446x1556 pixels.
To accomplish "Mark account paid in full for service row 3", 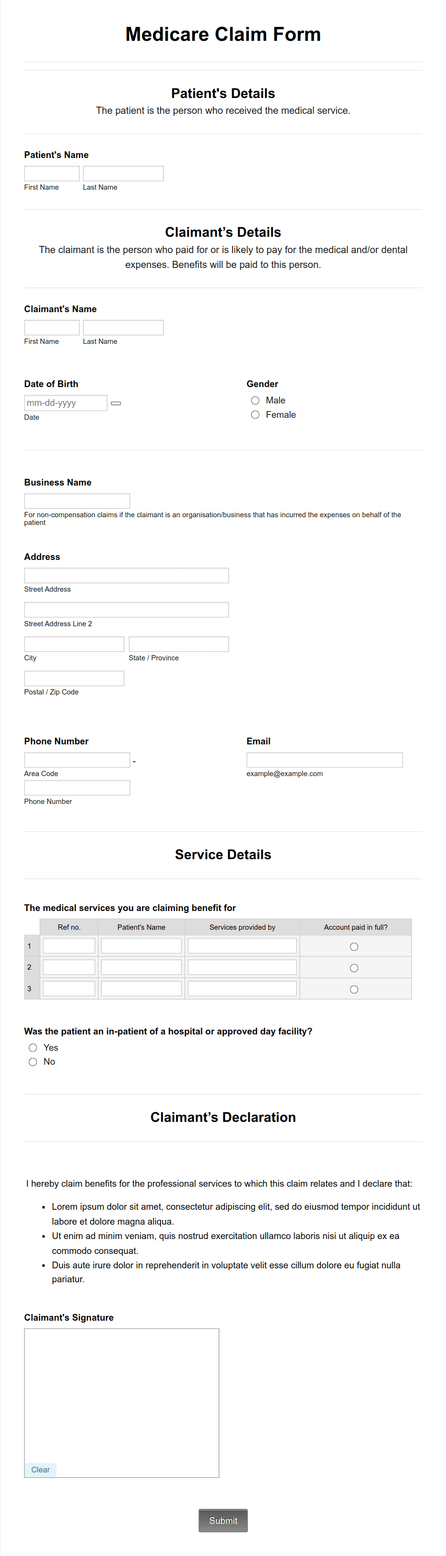I will point(354,989).
